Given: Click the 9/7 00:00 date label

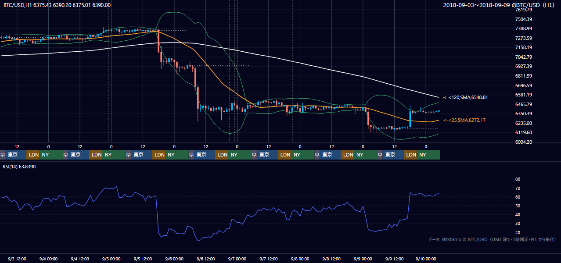Looking at the screenshot, I should tap(237, 259).
